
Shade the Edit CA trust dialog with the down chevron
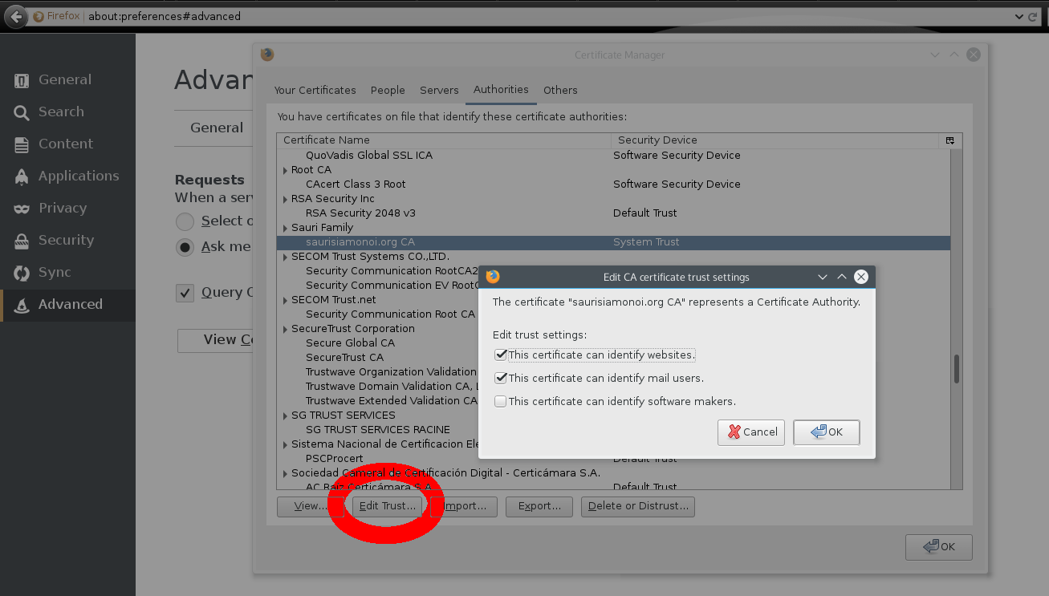(x=822, y=277)
